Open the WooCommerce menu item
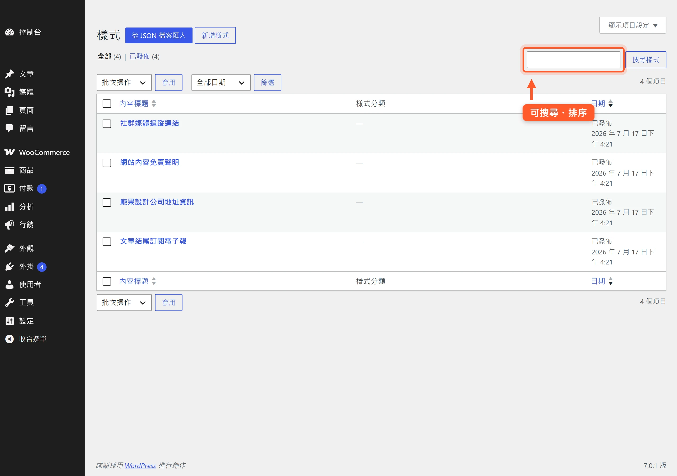This screenshot has height=476, width=677. click(42, 152)
